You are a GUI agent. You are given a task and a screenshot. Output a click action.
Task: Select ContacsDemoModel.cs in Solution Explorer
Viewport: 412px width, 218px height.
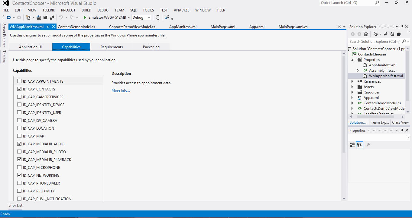pos(382,103)
